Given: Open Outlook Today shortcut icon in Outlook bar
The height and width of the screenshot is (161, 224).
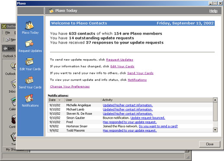Looking at the screenshot, I should [13, 66].
